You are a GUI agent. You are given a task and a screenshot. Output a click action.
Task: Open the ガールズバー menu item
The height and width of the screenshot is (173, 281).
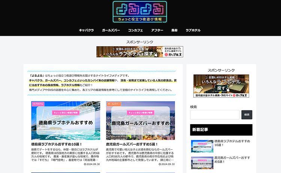click(x=111, y=30)
